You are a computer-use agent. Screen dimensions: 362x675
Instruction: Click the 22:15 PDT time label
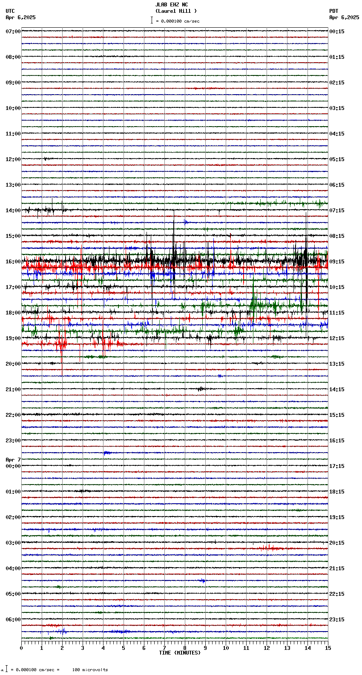pyautogui.click(x=337, y=594)
